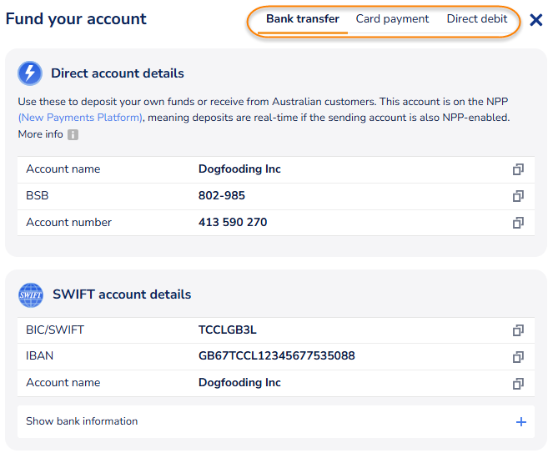Select the Direct debit tab

coord(477,19)
